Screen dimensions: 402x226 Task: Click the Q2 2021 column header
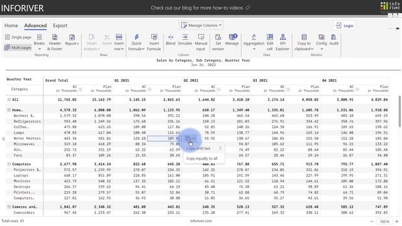tap(191, 80)
